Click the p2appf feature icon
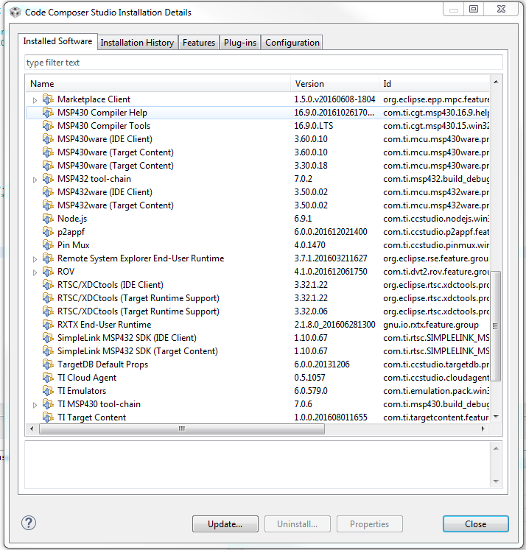The image size is (526, 550). [48, 232]
